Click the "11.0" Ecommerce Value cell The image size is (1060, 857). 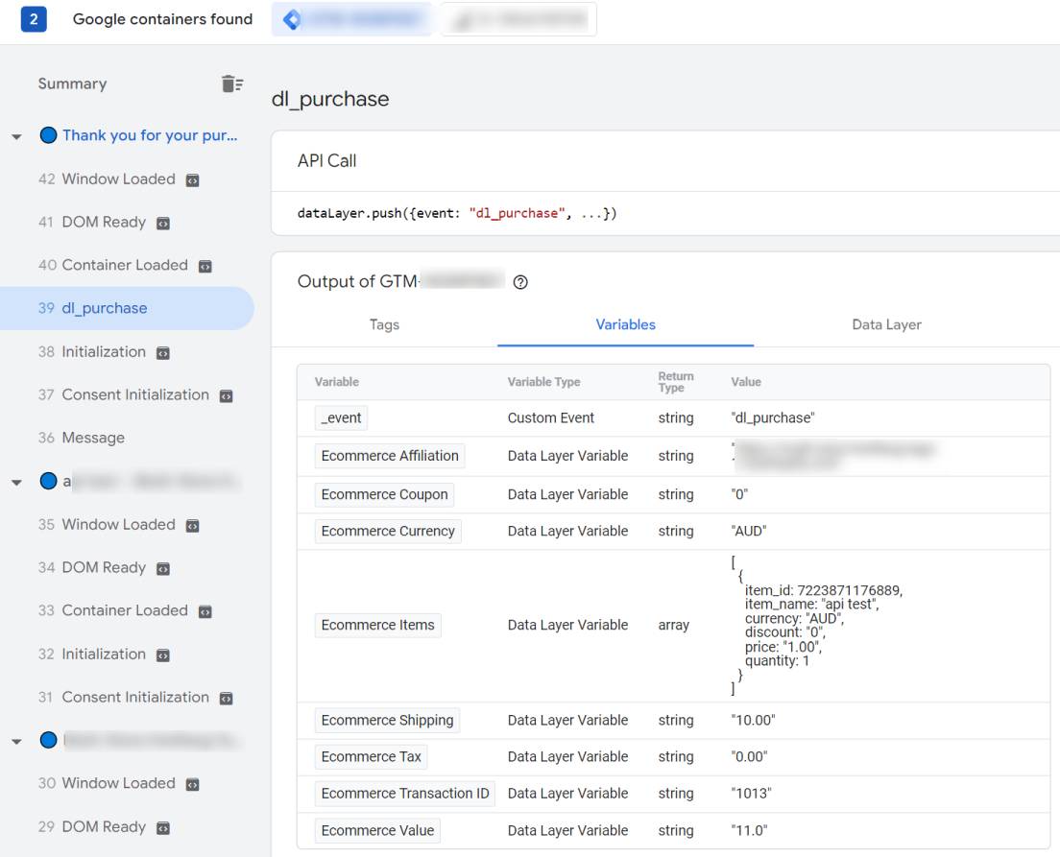tap(749, 831)
